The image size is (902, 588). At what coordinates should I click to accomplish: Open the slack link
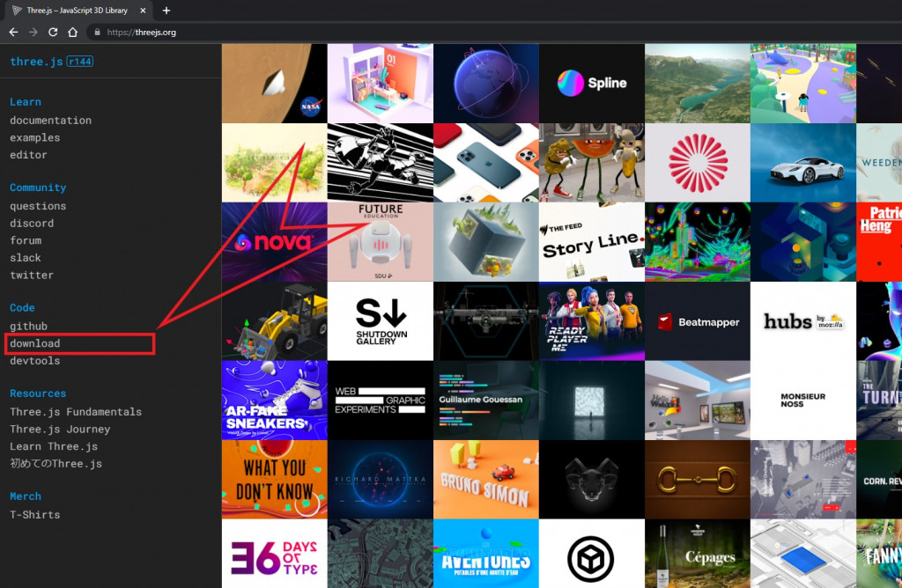click(26, 258)
